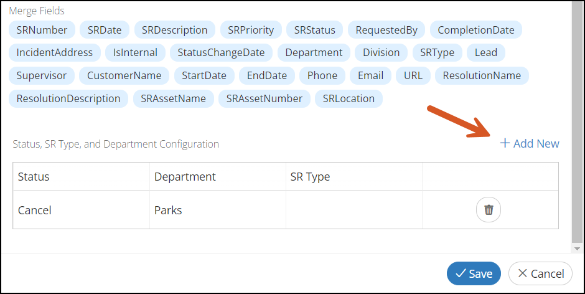Select the Parks department cell

point(218,210)
